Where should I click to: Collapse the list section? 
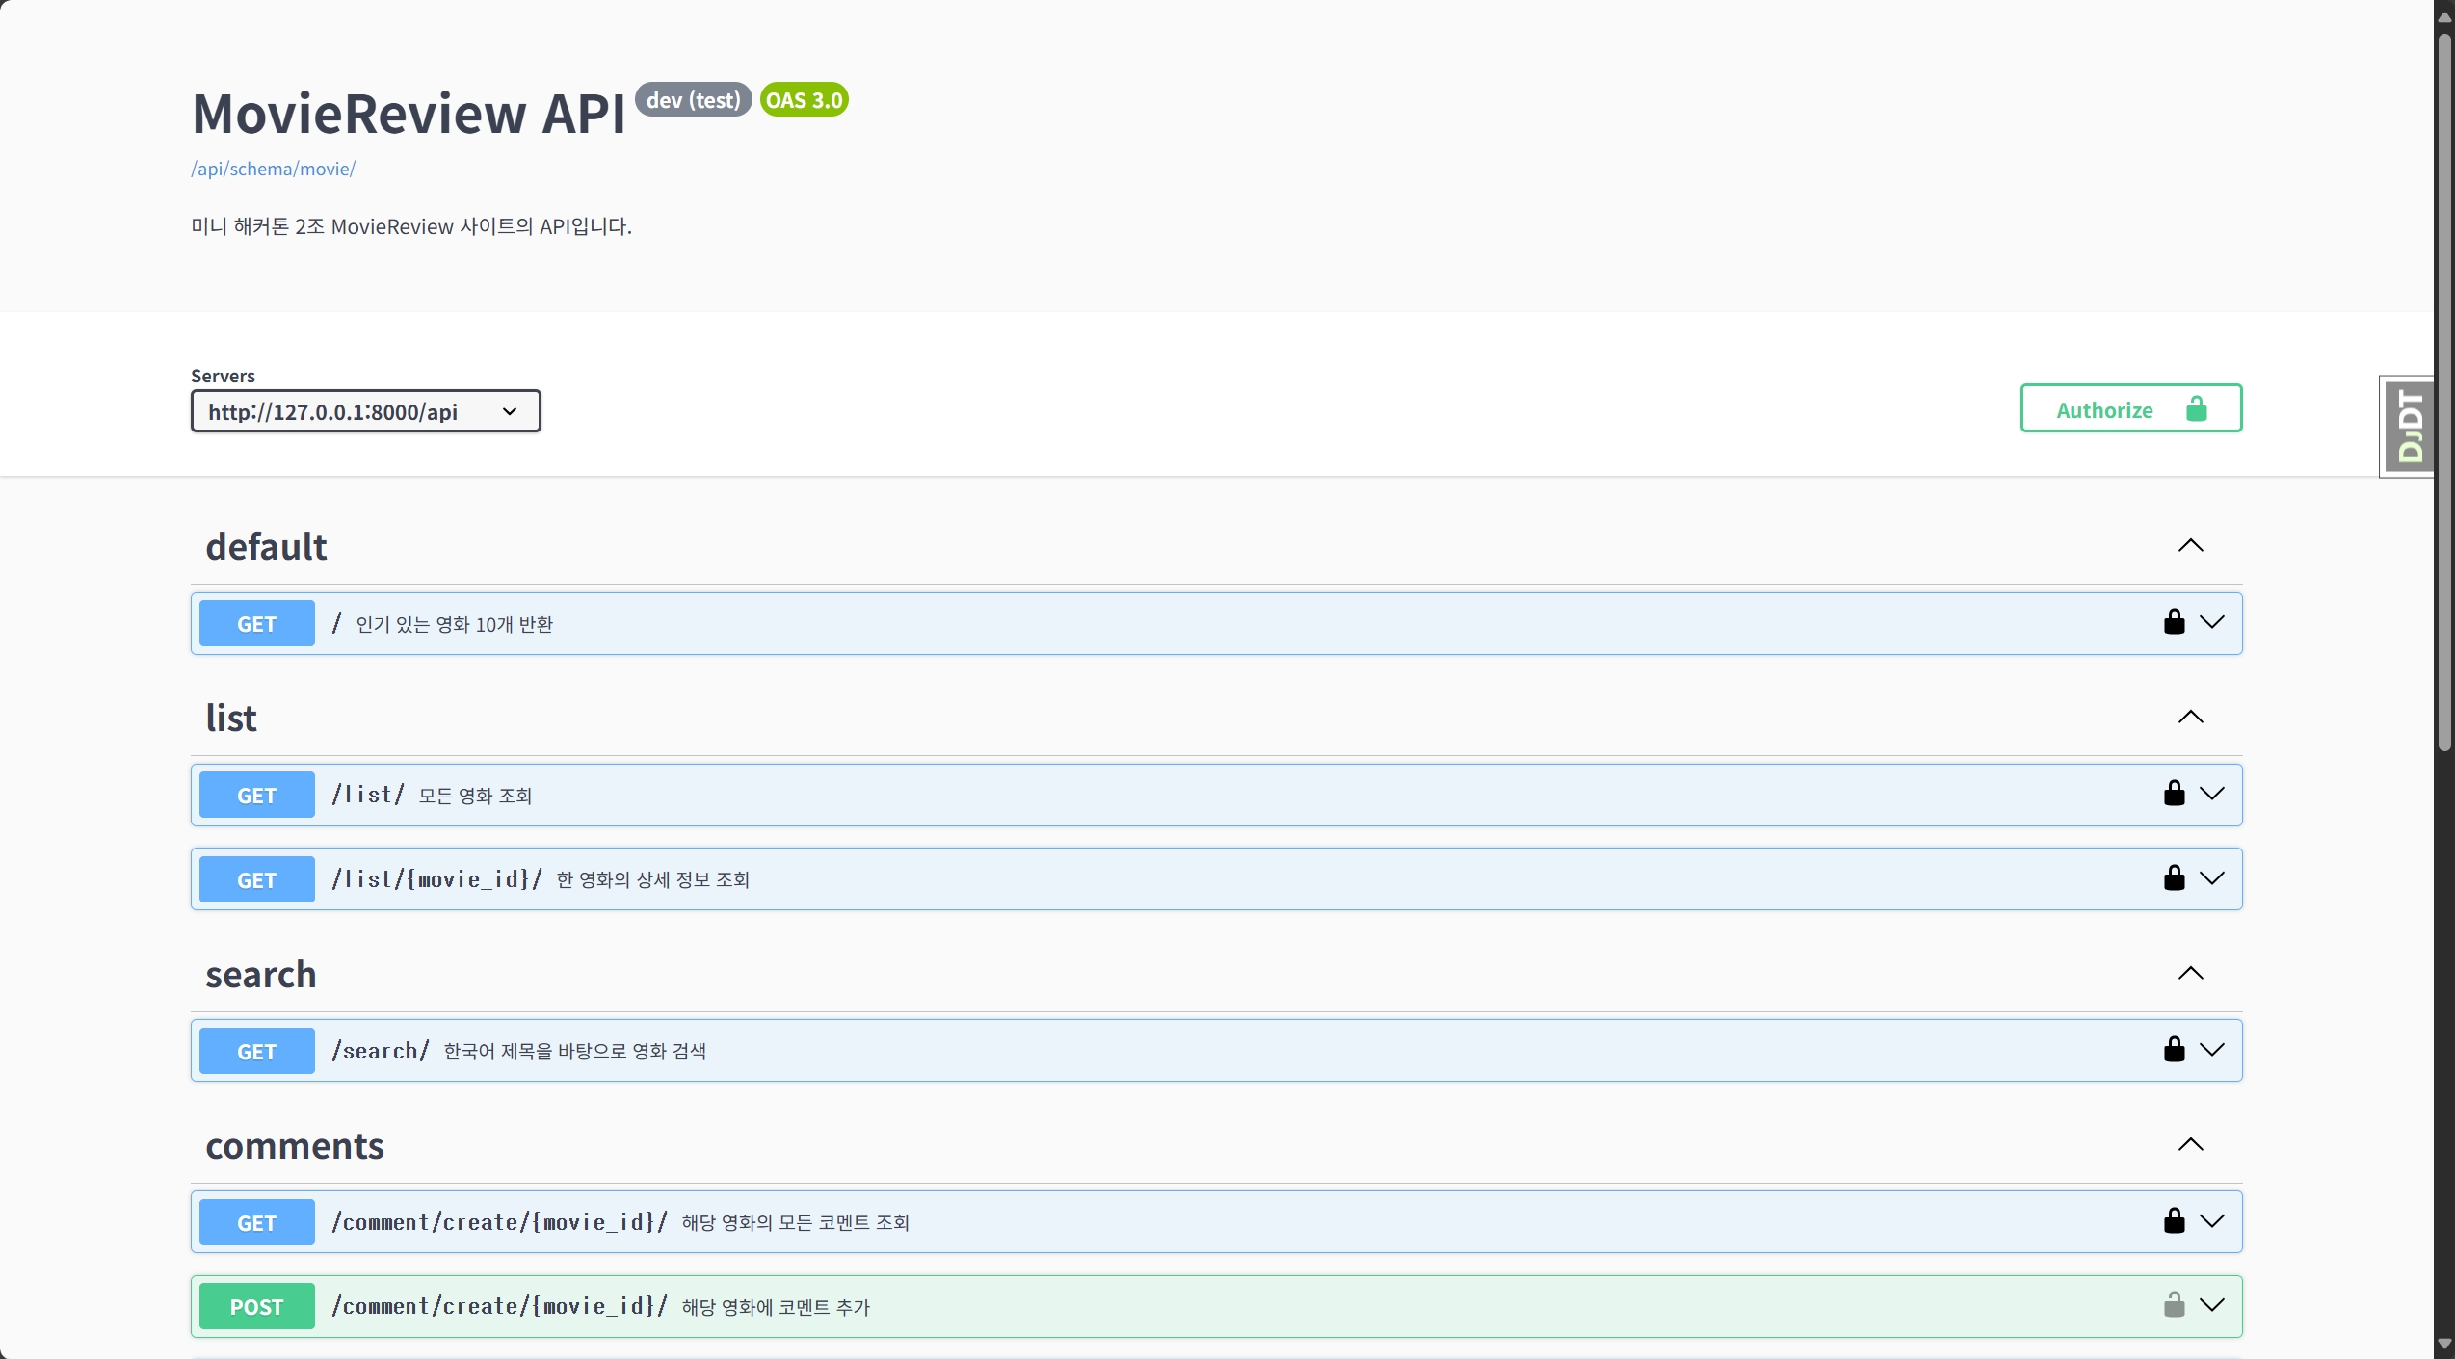tap(2190, 718)
